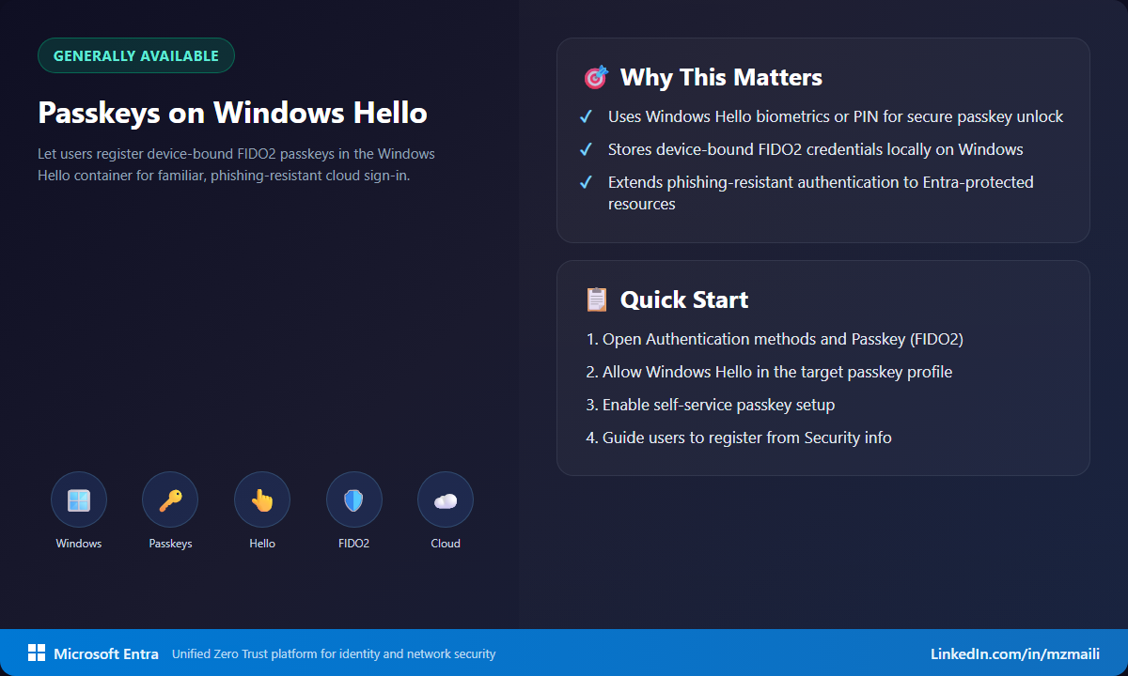Open the LinkedIn.com/in/mzmaili link
Image resolution: width=1128 pixels, height=676 pixels.
[x=1015, y=653]
